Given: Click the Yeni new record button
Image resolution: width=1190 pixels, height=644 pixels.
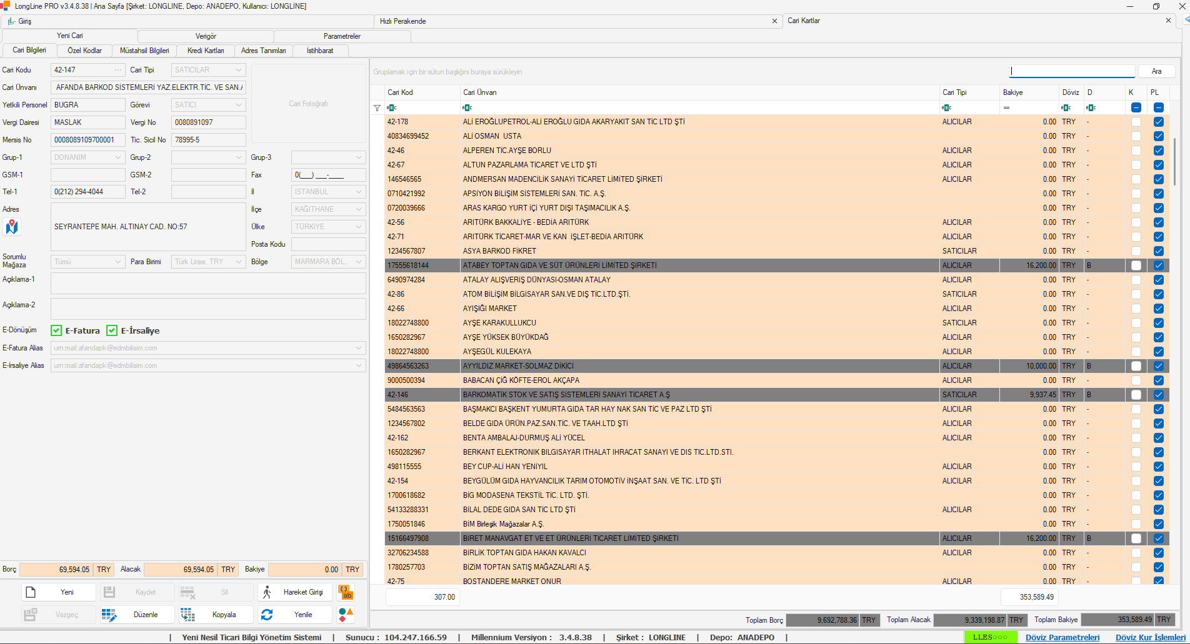Looking at the screenshot, I should point(59,592).
